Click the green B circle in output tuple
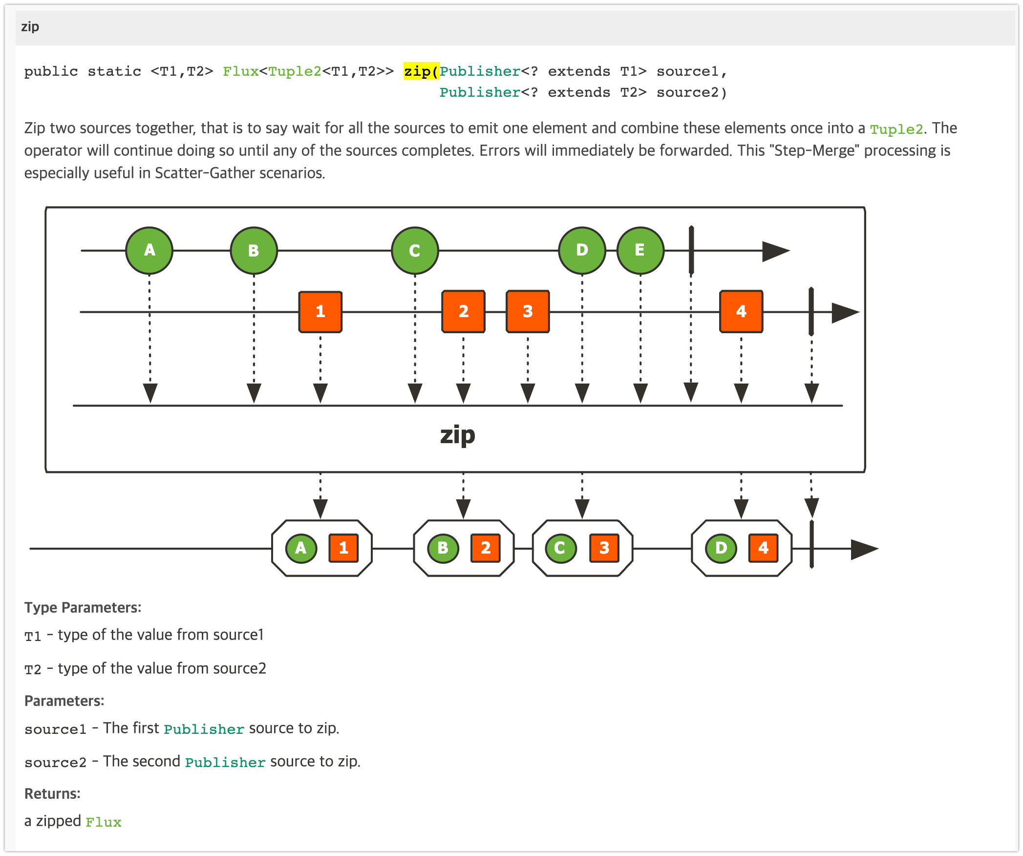This screenshot has height=856, width=1023. click(x=443, y=548)
